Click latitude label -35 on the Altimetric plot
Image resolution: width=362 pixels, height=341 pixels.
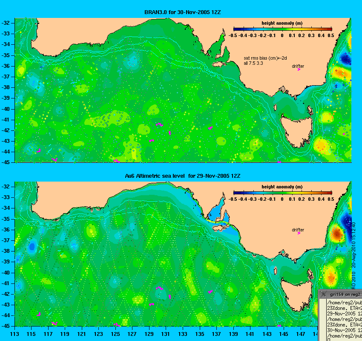pyautogui.click(x=6, y=219)
